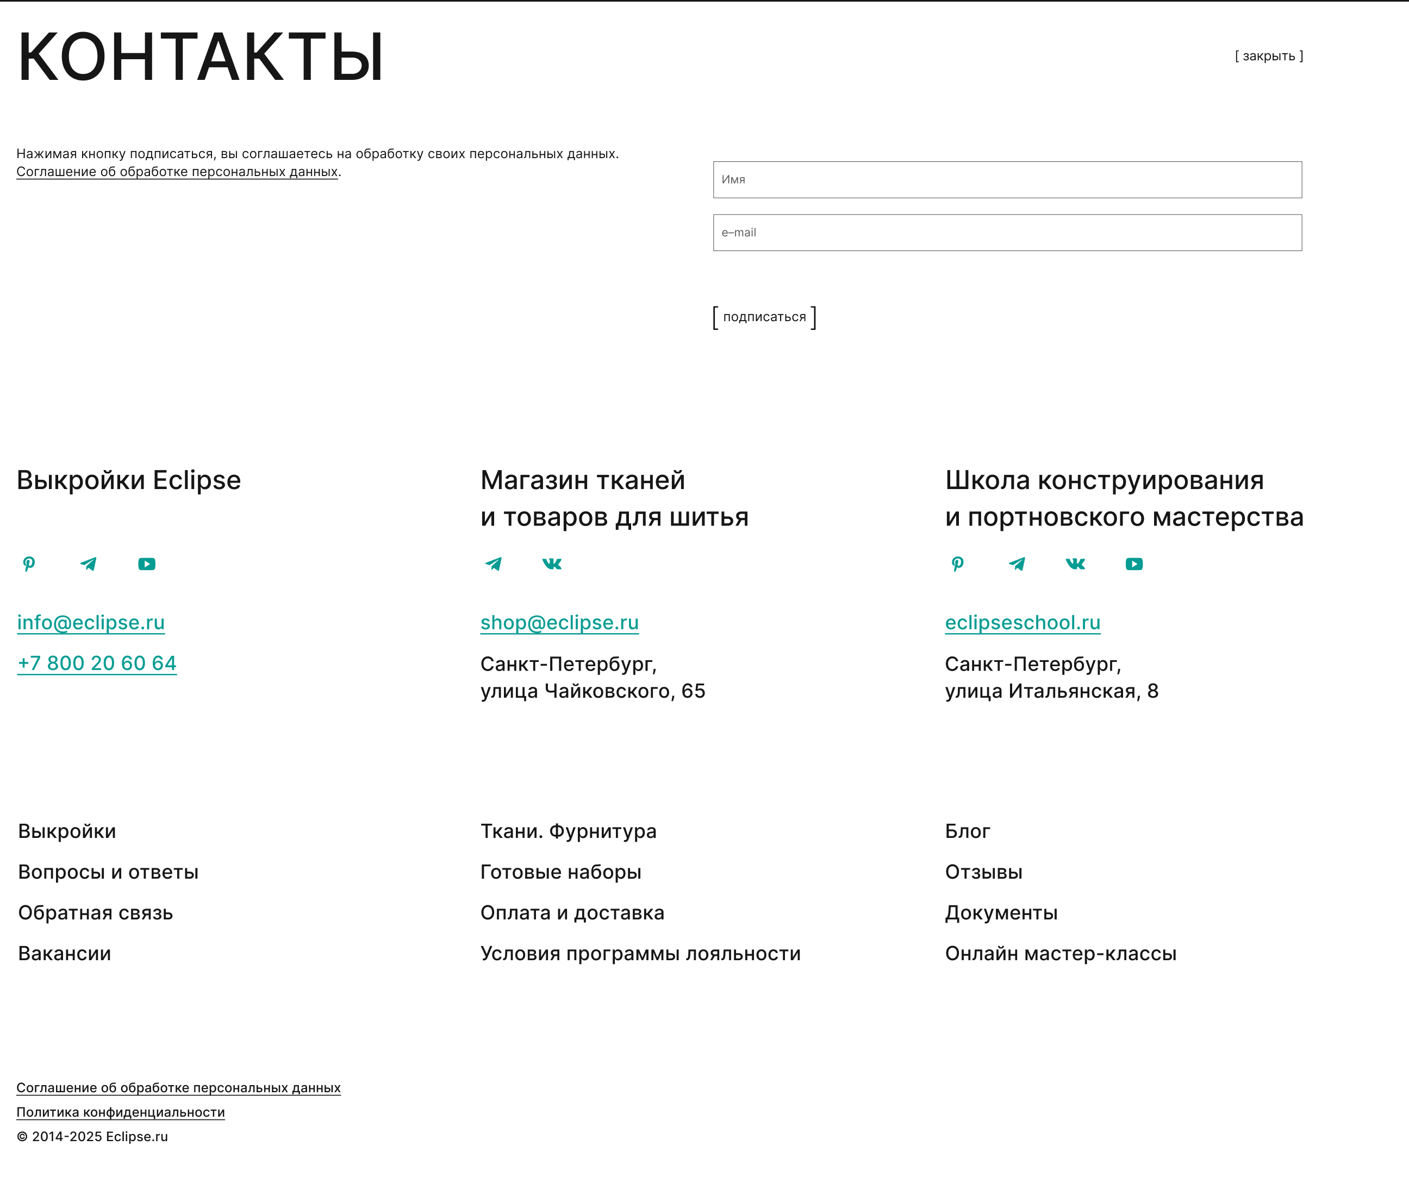1409x1177 pixels.
Task: Open YouTube icon under Школа конструирования
Action: [1134, 564]
